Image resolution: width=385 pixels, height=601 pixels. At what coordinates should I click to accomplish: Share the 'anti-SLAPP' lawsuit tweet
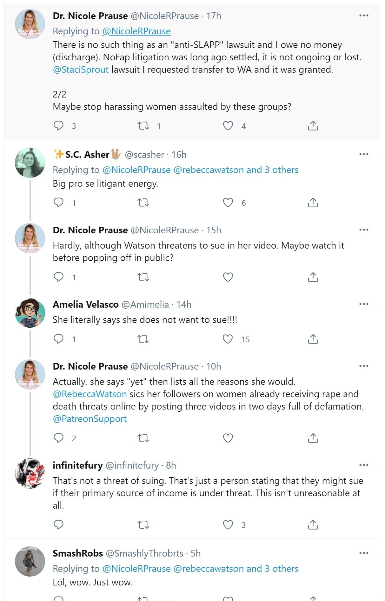[x=313, y=126]
